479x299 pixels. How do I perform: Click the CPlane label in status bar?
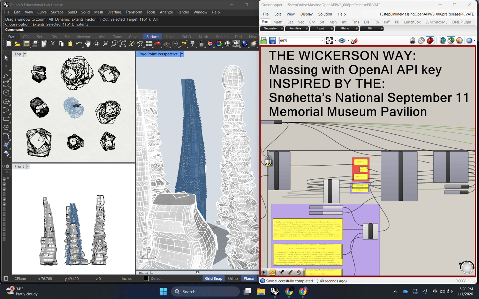(x=20, y=279)
